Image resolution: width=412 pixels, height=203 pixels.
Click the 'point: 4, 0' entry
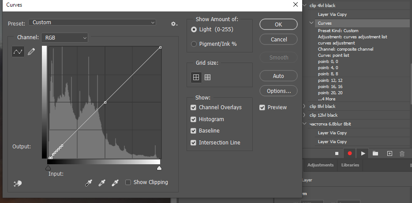328,68
